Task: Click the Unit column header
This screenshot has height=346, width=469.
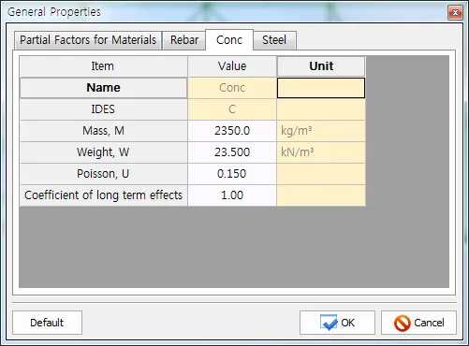Action: (x=321, y=66)
